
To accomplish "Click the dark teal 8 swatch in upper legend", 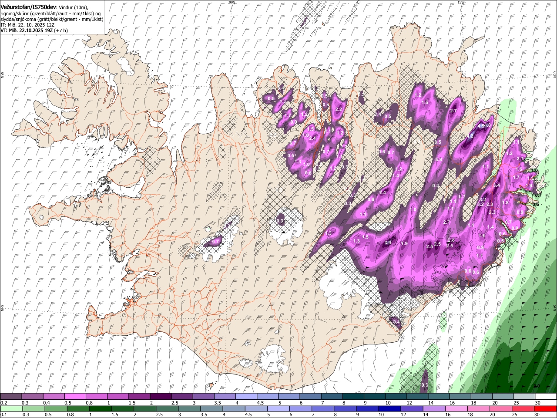I will point(353,397).
